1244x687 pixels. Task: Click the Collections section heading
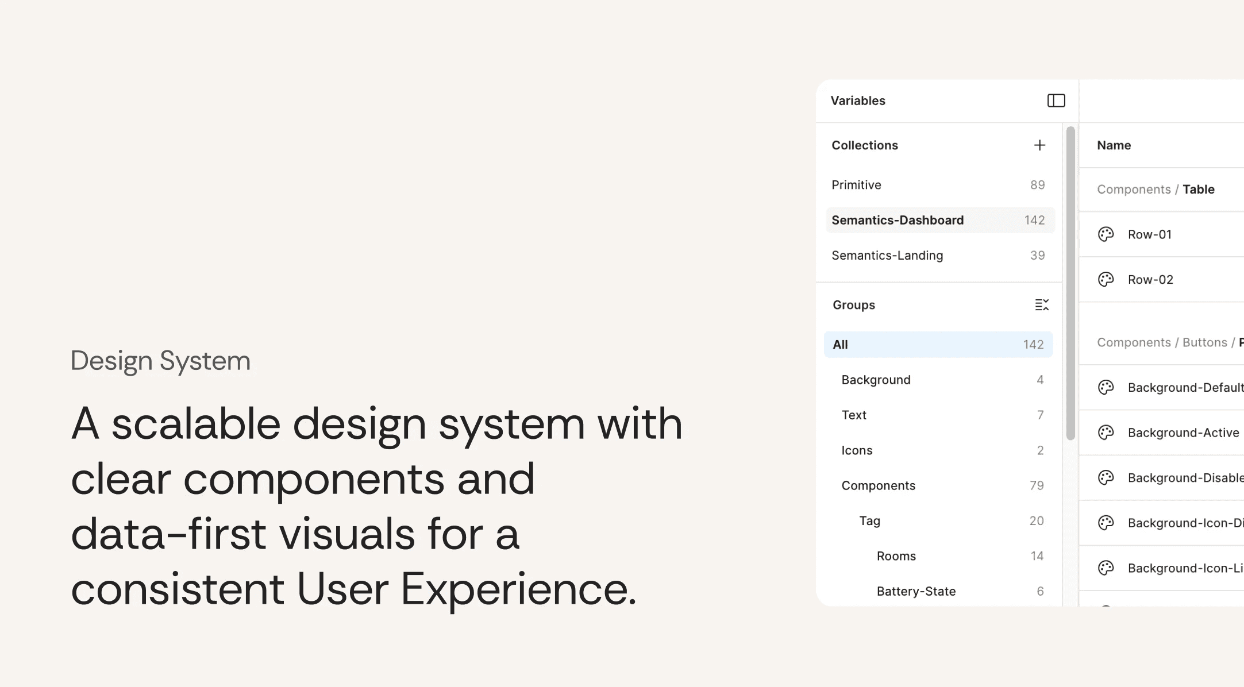(865, 145)
